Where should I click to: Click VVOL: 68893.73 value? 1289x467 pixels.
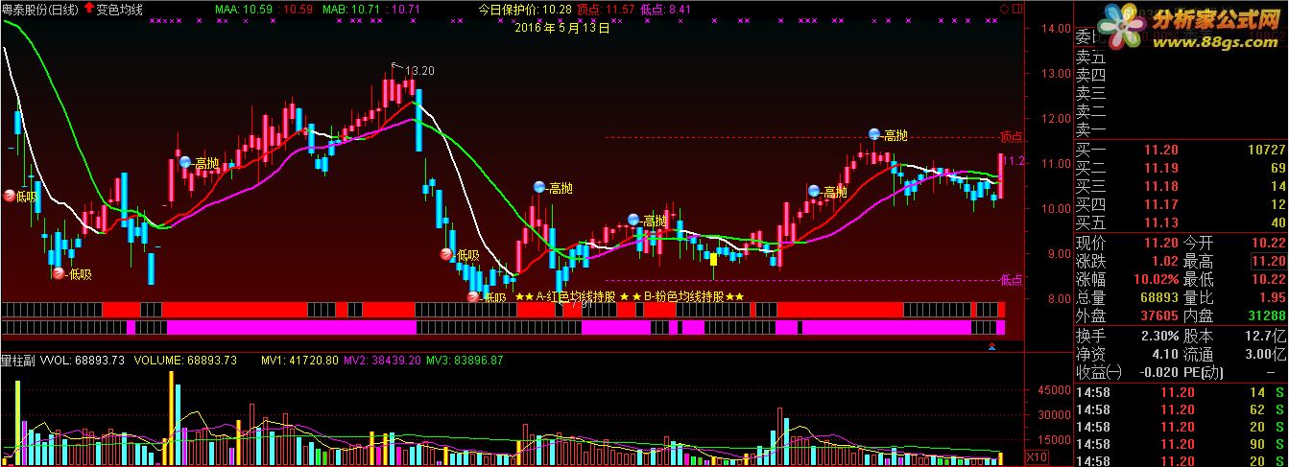tap(84, 360)
